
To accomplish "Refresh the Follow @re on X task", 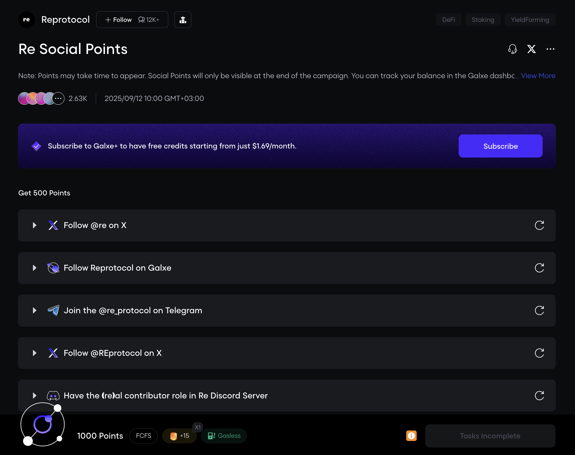I will pyautogui.click(x=539, y=225).
